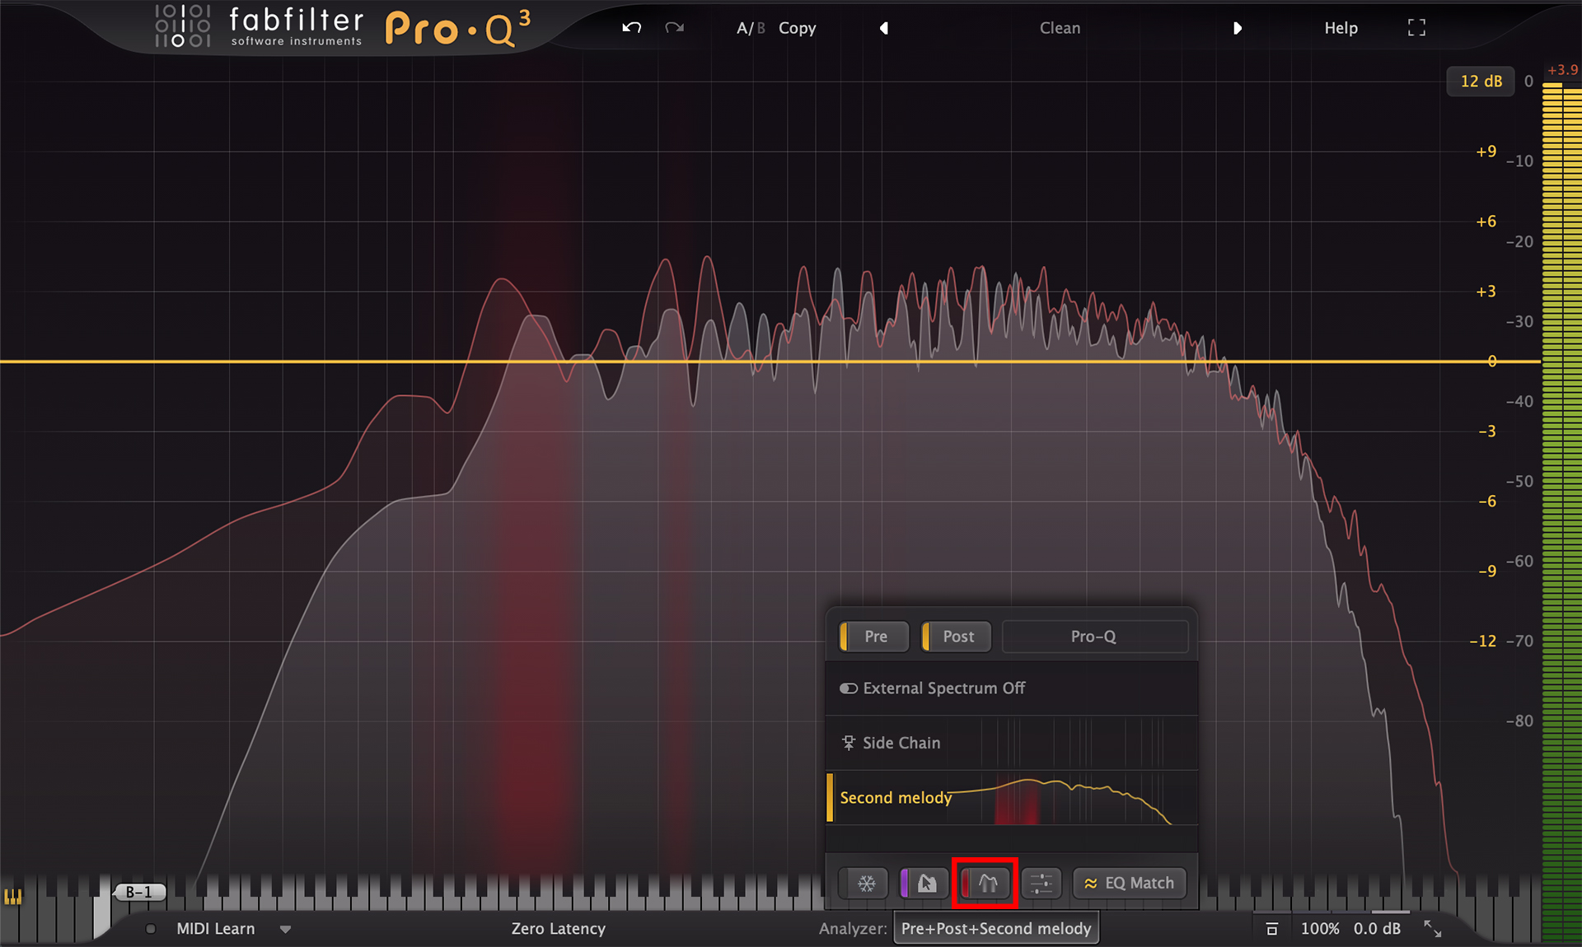Viewport: 1582px width, 947px height.
Task: Go to the previous preset arrow
Action: [883, 28]
